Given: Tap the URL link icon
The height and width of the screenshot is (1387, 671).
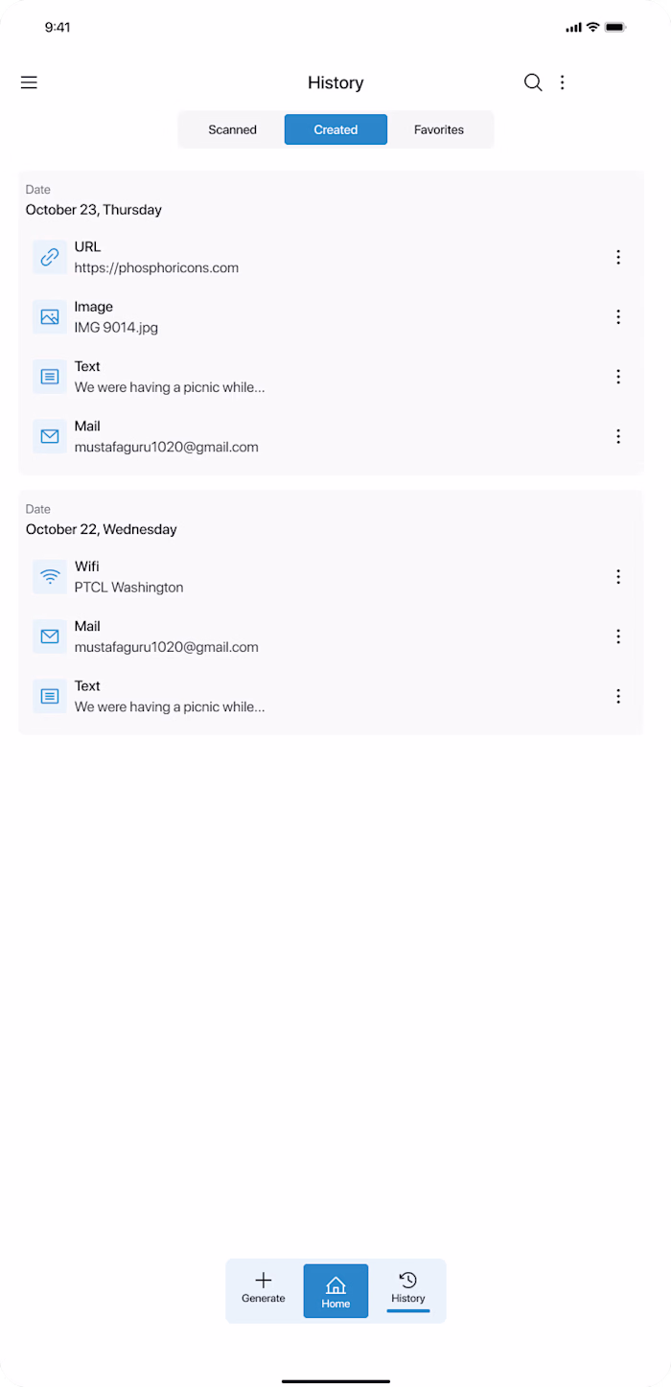Looking at the screenshot, I should click(x=50, y=257).
